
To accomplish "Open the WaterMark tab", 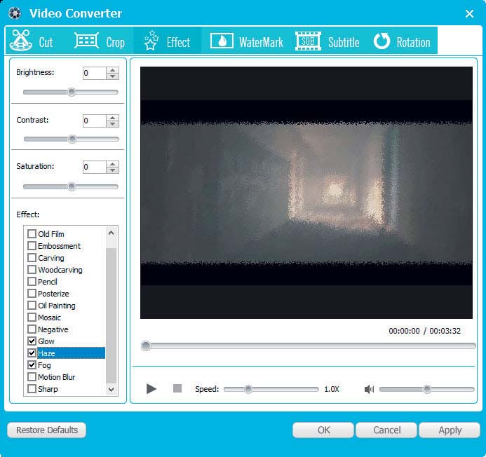I will pyautogui.click(x=247, y=41).
